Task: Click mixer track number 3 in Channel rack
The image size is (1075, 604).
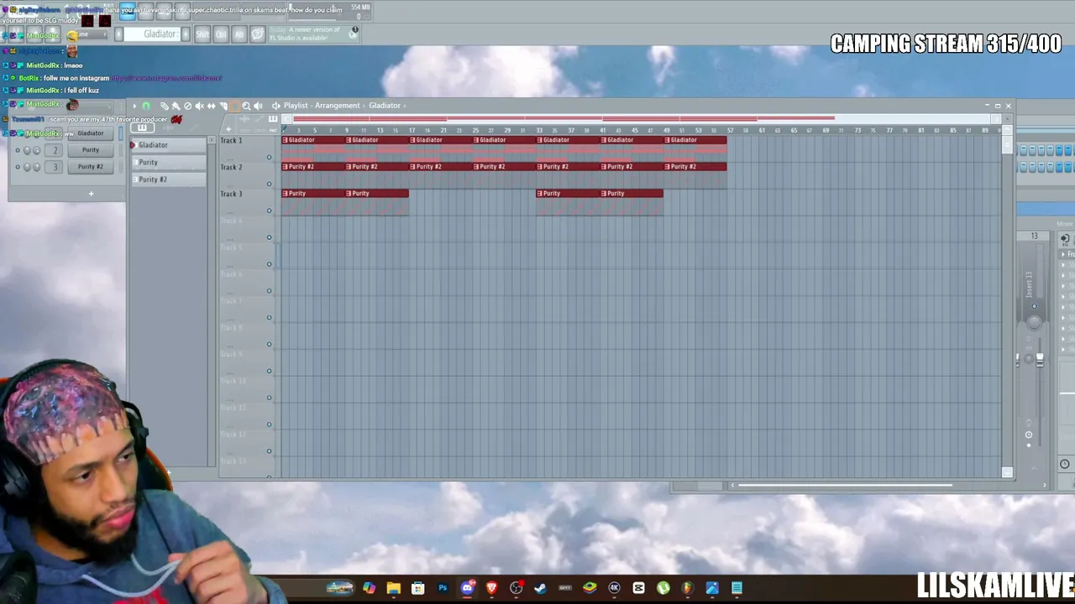Action: [x=56, y=167]
